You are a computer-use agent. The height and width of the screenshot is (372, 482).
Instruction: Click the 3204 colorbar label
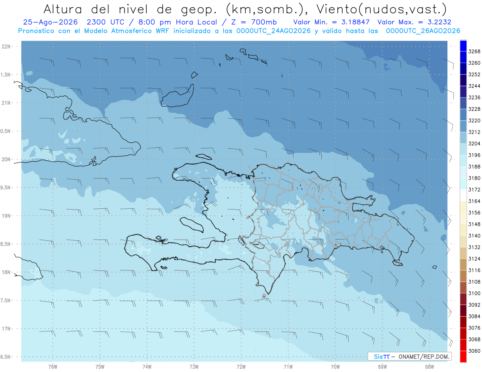click(474, 144)
